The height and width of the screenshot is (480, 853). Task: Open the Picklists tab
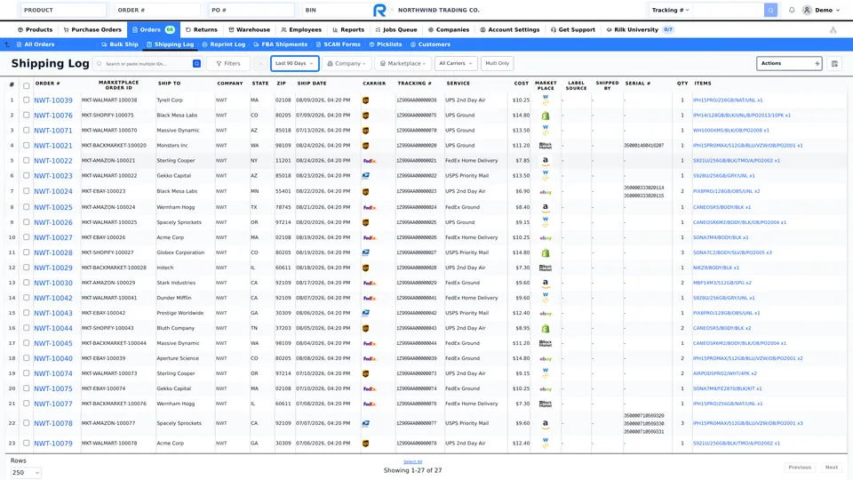coord(385,44)
